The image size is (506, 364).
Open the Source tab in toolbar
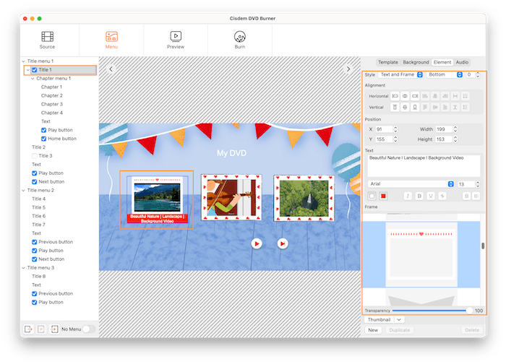47,40
